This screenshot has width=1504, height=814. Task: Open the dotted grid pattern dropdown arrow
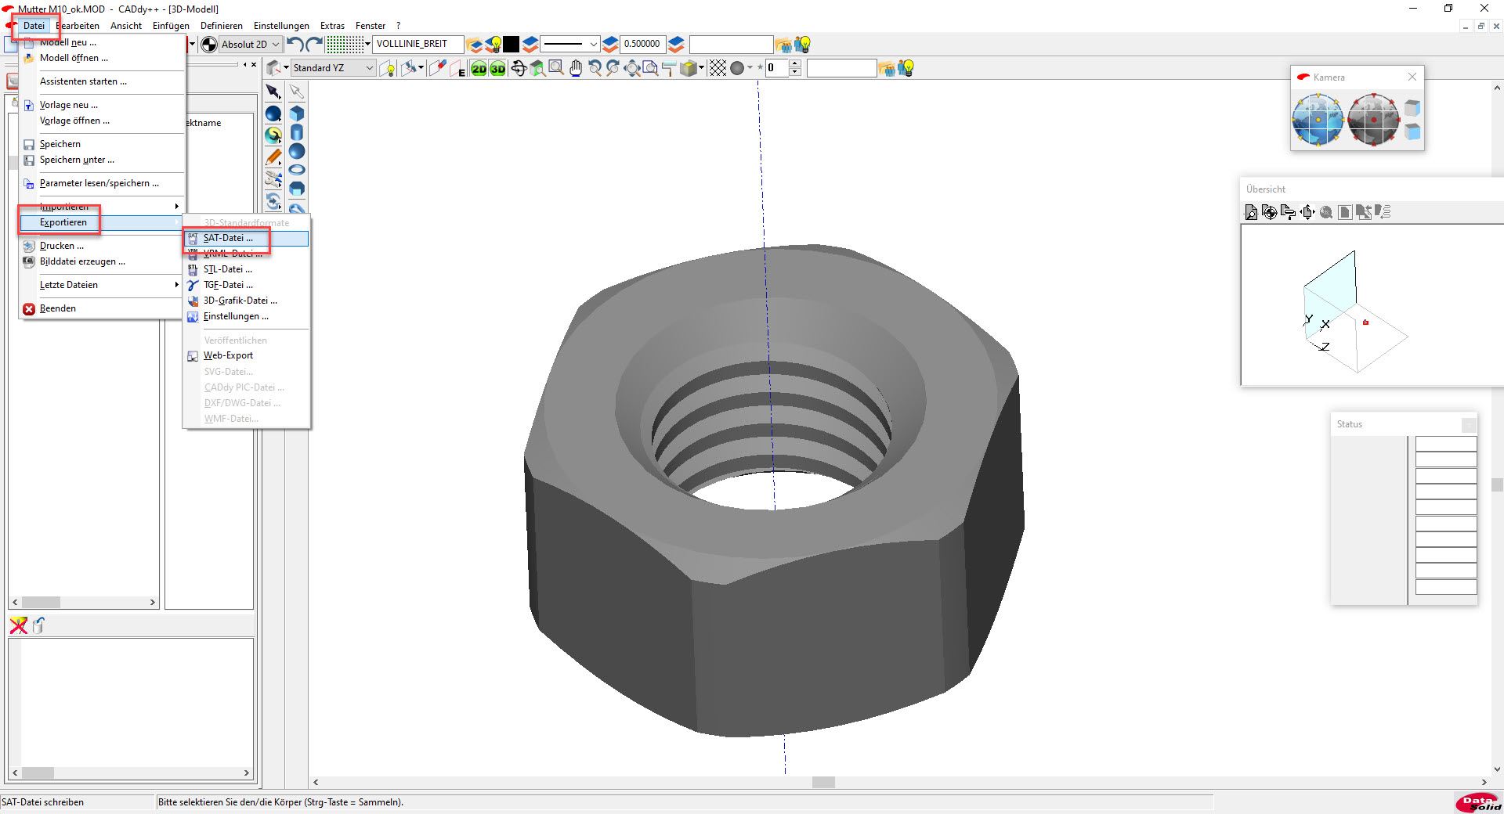click(367, 45)
